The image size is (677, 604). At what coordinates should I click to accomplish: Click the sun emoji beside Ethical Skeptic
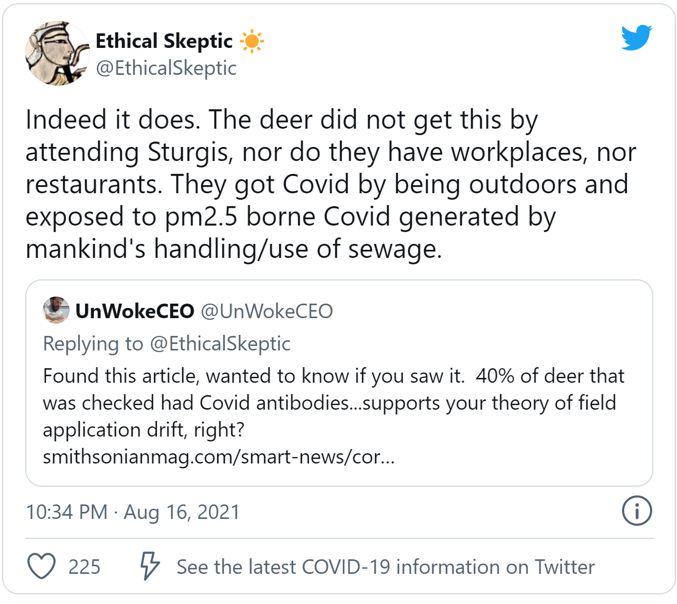tap(252, 41)
